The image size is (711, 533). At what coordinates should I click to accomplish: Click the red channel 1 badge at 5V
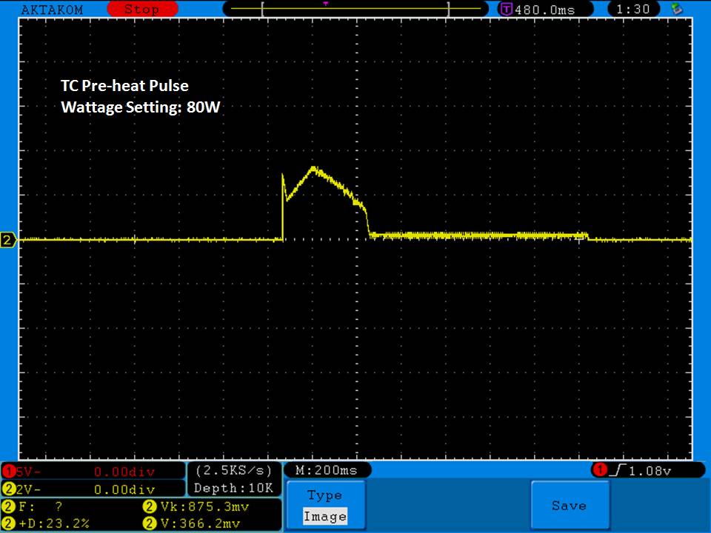tap(9, 472)
